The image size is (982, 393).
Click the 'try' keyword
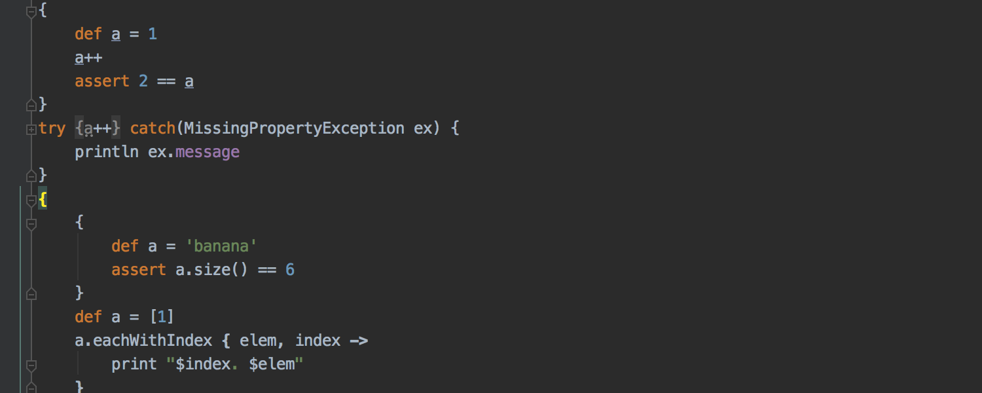(x=52, y=128)
